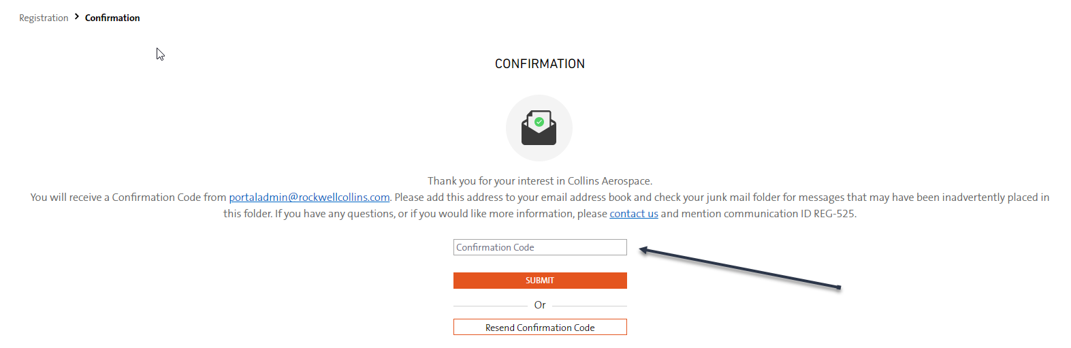Viewport: 1071px width, 348px height.
Task: Click the envelope confirmation icon
Action: tap(539, 129)
